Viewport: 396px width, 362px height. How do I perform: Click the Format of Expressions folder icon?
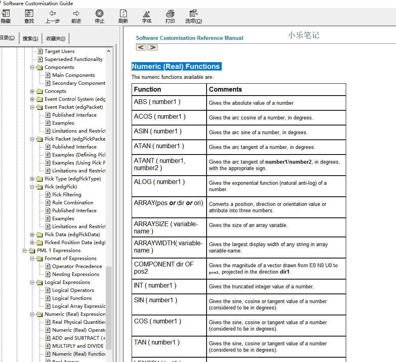39,258
